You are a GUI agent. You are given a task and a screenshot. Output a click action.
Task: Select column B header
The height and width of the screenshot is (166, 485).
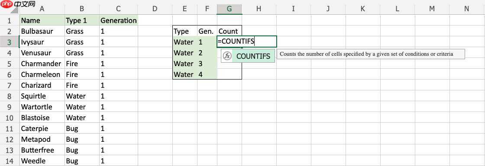(82, 9)
